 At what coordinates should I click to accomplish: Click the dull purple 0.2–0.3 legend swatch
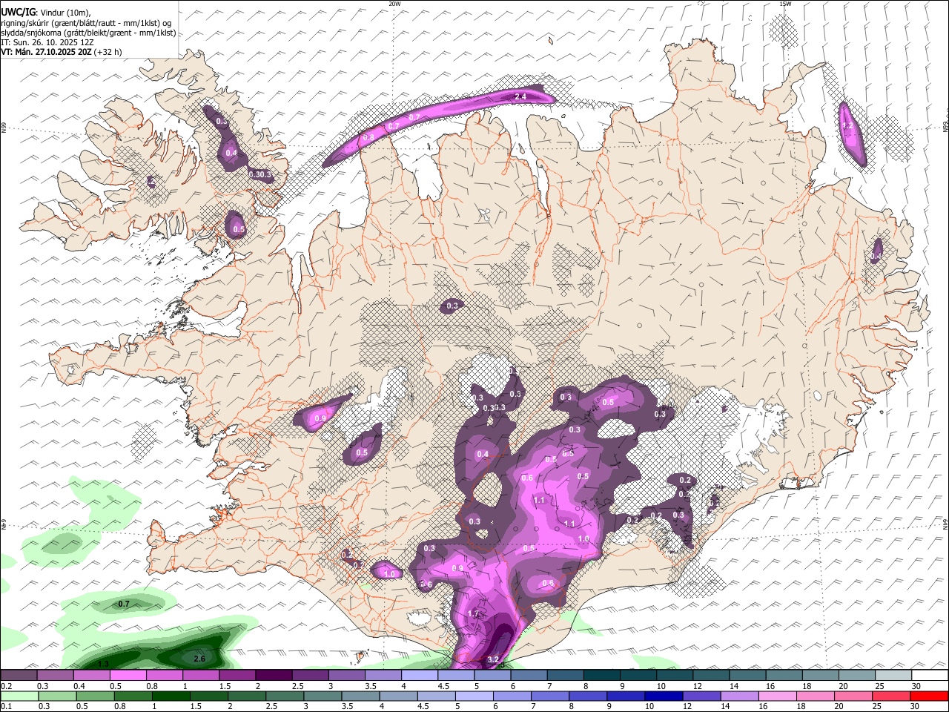click(x=19, y=676)
